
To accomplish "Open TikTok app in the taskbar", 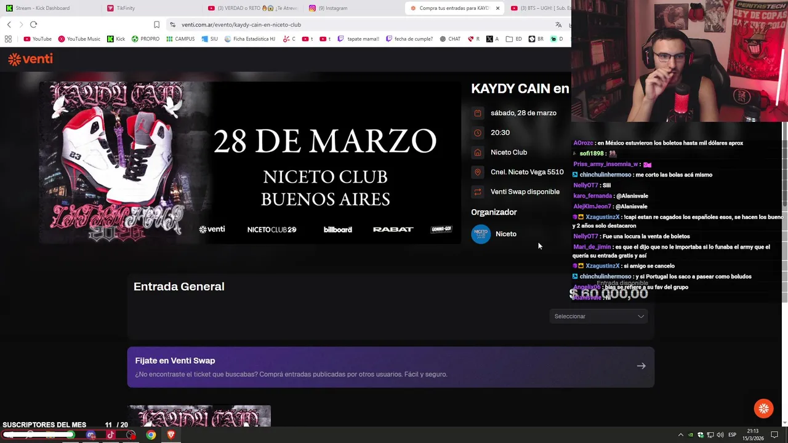I will tap(111, 435).
